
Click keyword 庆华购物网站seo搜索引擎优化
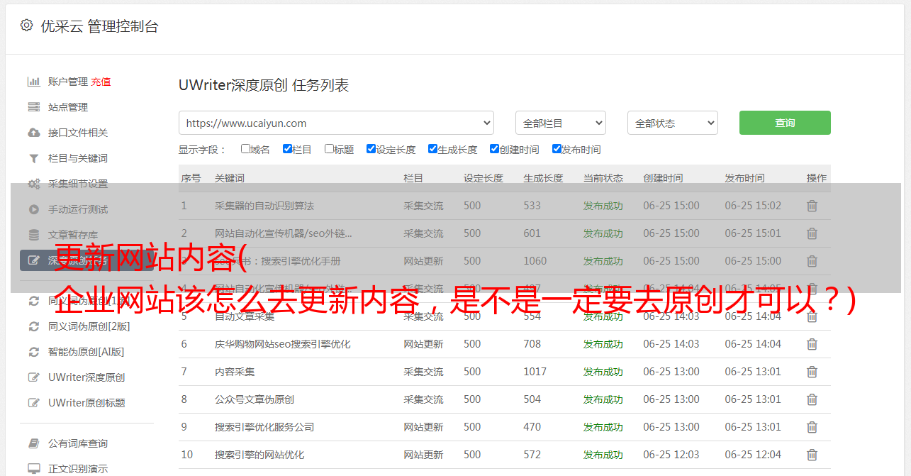tap(283, 344)
